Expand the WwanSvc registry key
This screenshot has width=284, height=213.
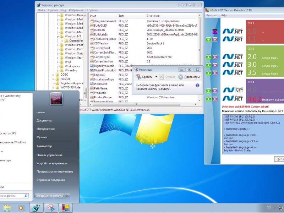click(x=58, y=70)
